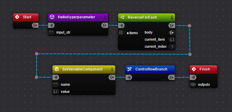Select the ReverseForEach node title
Viewport: 232px width, 112px height.
[142, 17]
